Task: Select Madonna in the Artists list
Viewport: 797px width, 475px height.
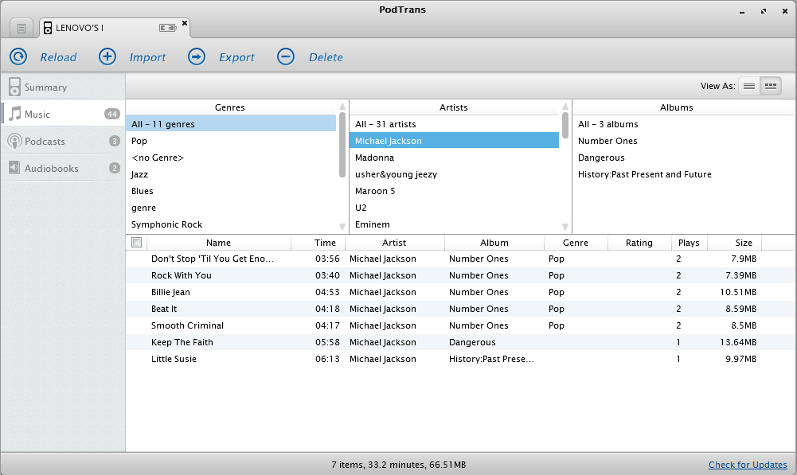Action: click(x=375, y=158)
